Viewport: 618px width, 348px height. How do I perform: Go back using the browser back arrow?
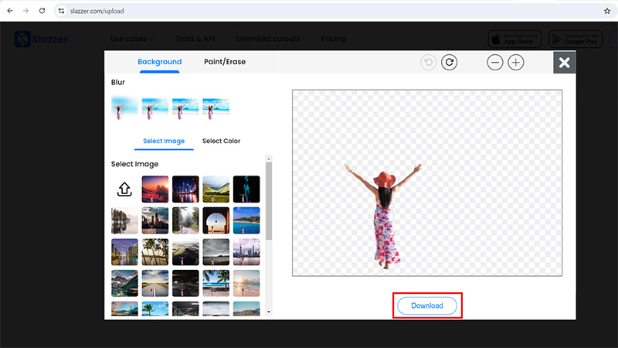[x=9, y=11]
